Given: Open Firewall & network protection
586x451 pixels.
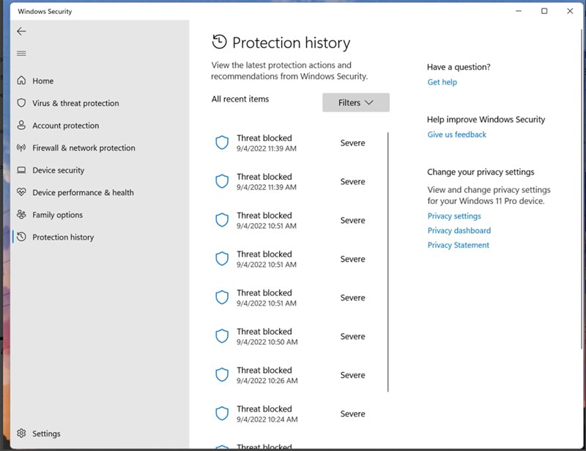Looking at the screenshot, I should pyautogui.click(x=84, y=148).
